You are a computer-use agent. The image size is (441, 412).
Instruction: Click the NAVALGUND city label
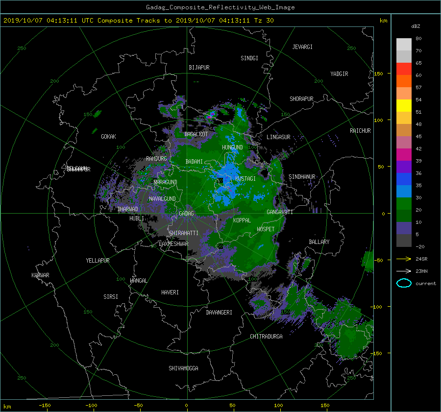coord(162,199)
